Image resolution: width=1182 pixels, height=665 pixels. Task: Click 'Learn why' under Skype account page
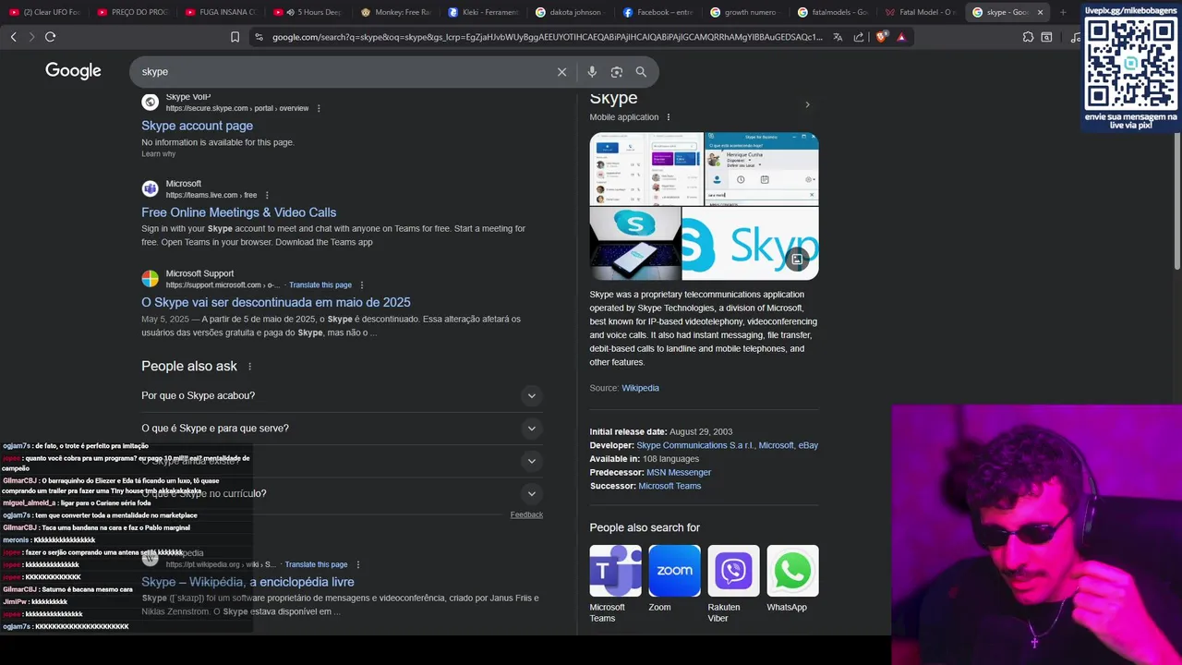point(158,154)
